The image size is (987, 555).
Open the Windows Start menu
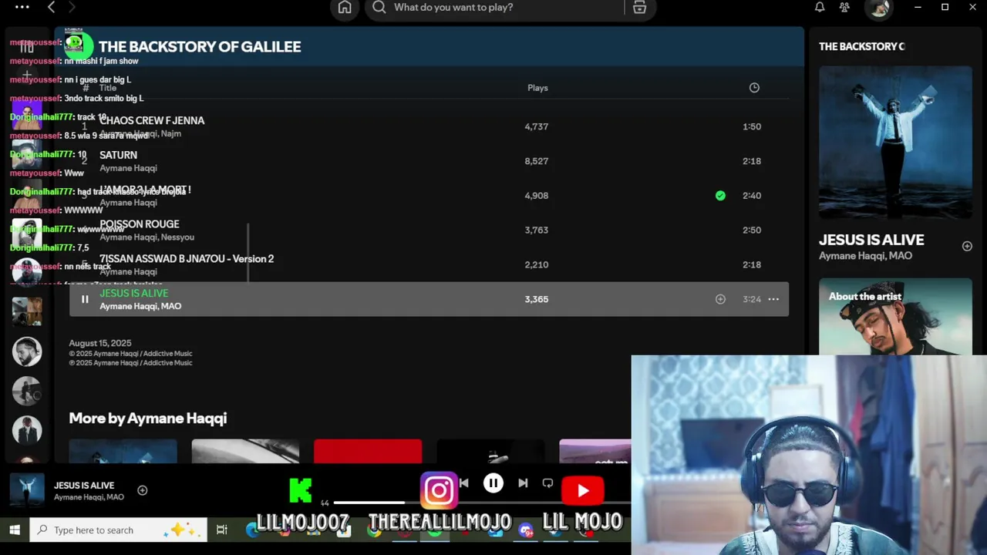tap(15, 530)
